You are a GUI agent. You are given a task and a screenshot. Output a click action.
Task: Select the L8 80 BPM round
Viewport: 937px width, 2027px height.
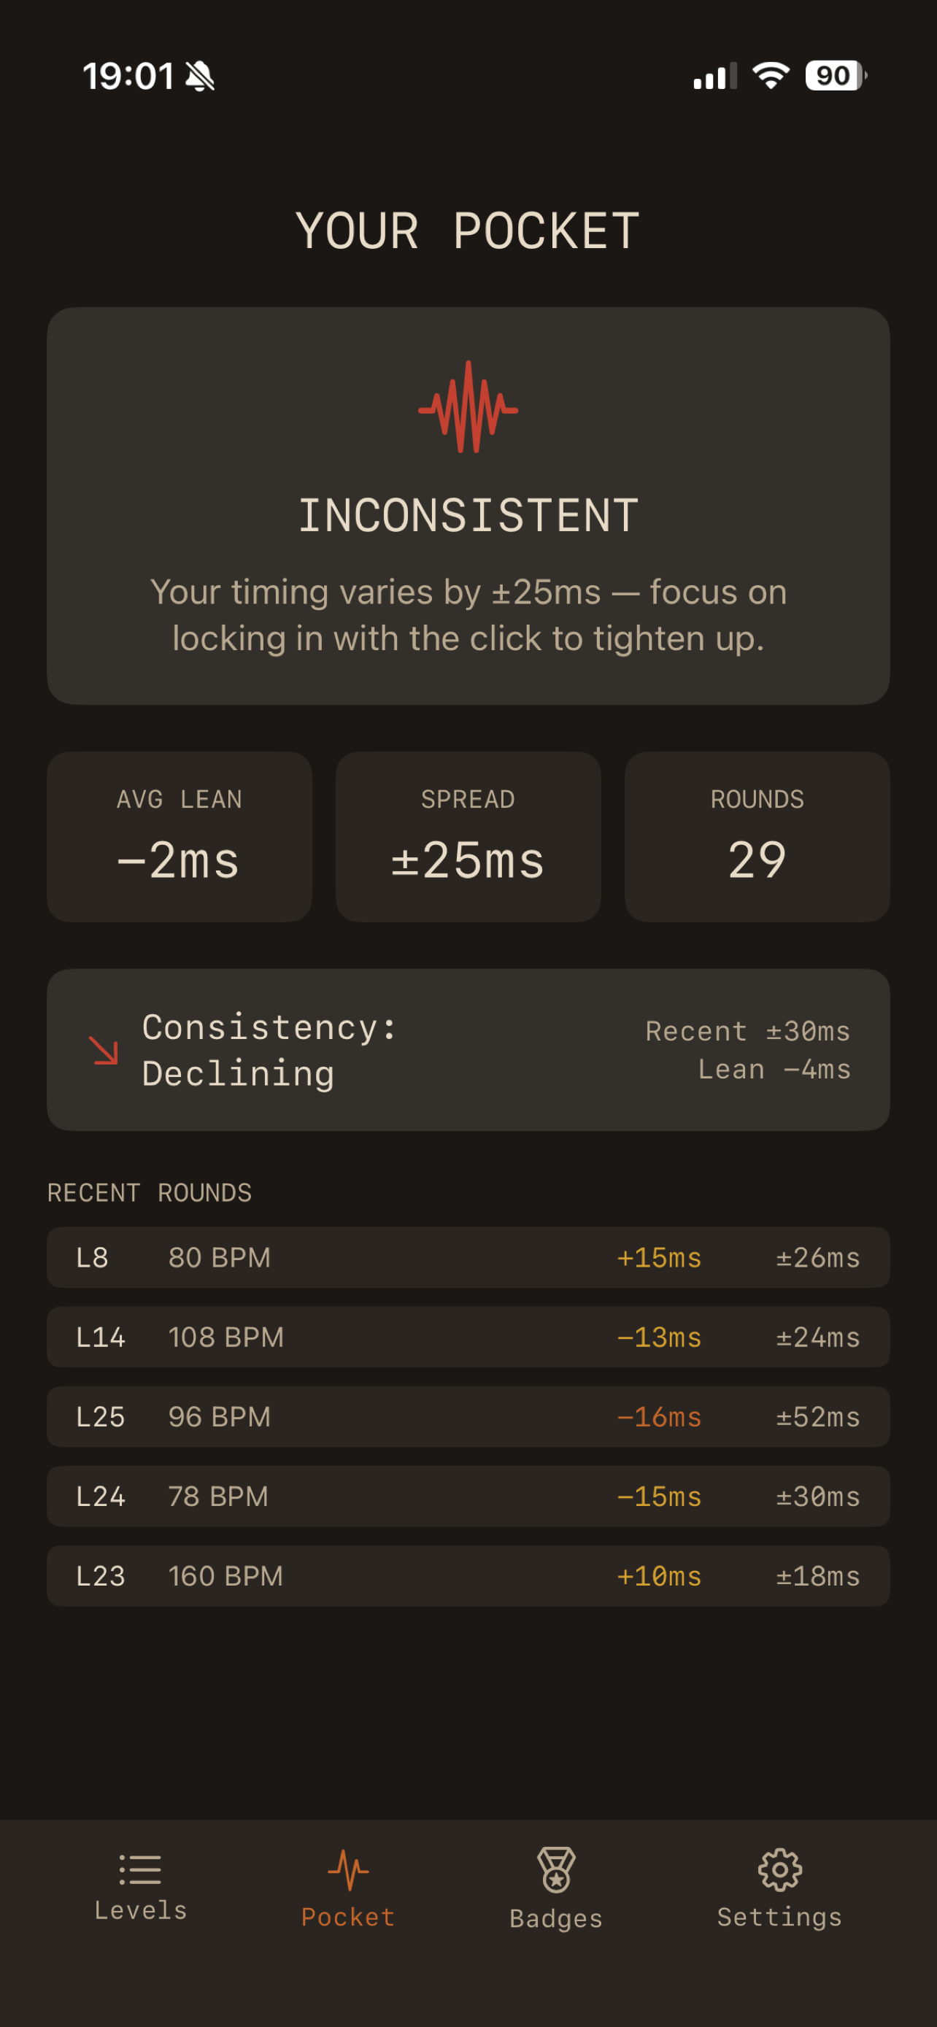pyautogui.click(x=468, y=1257)
